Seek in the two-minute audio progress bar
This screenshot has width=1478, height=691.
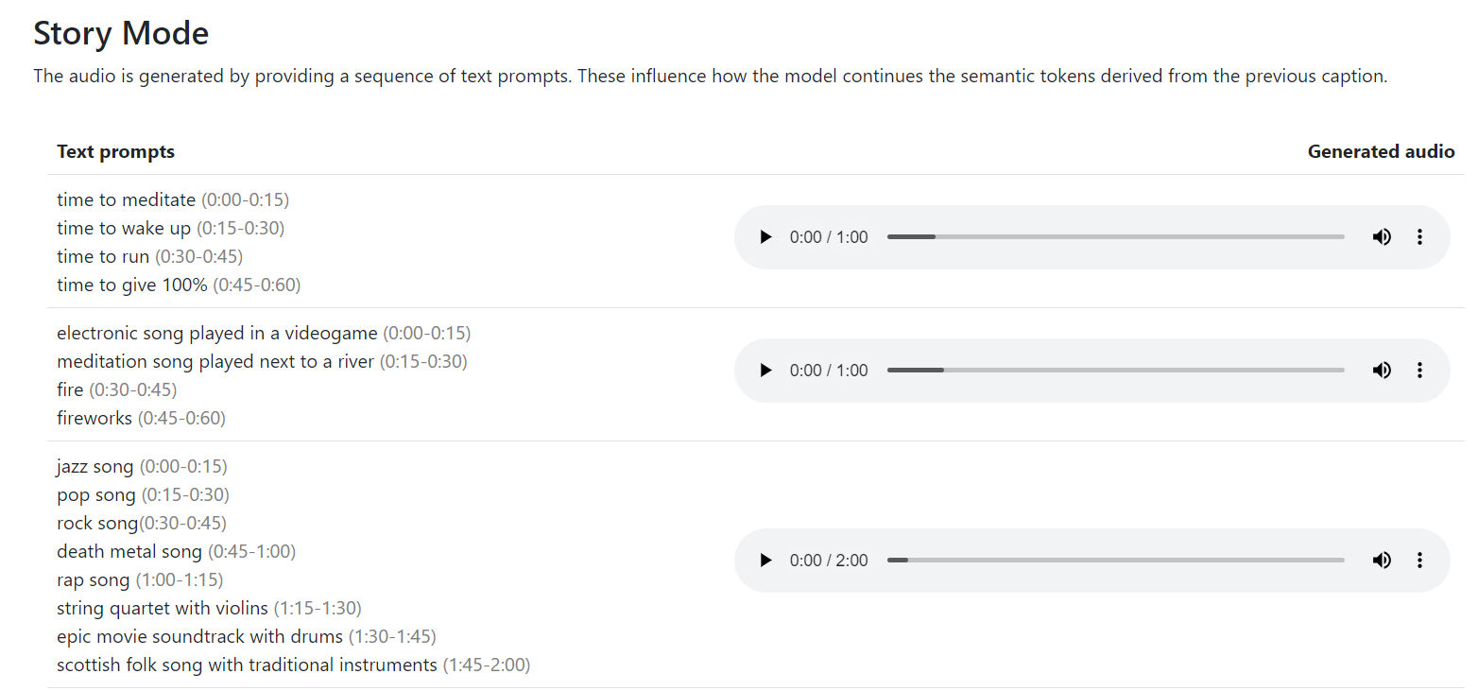coord(1115,561)
